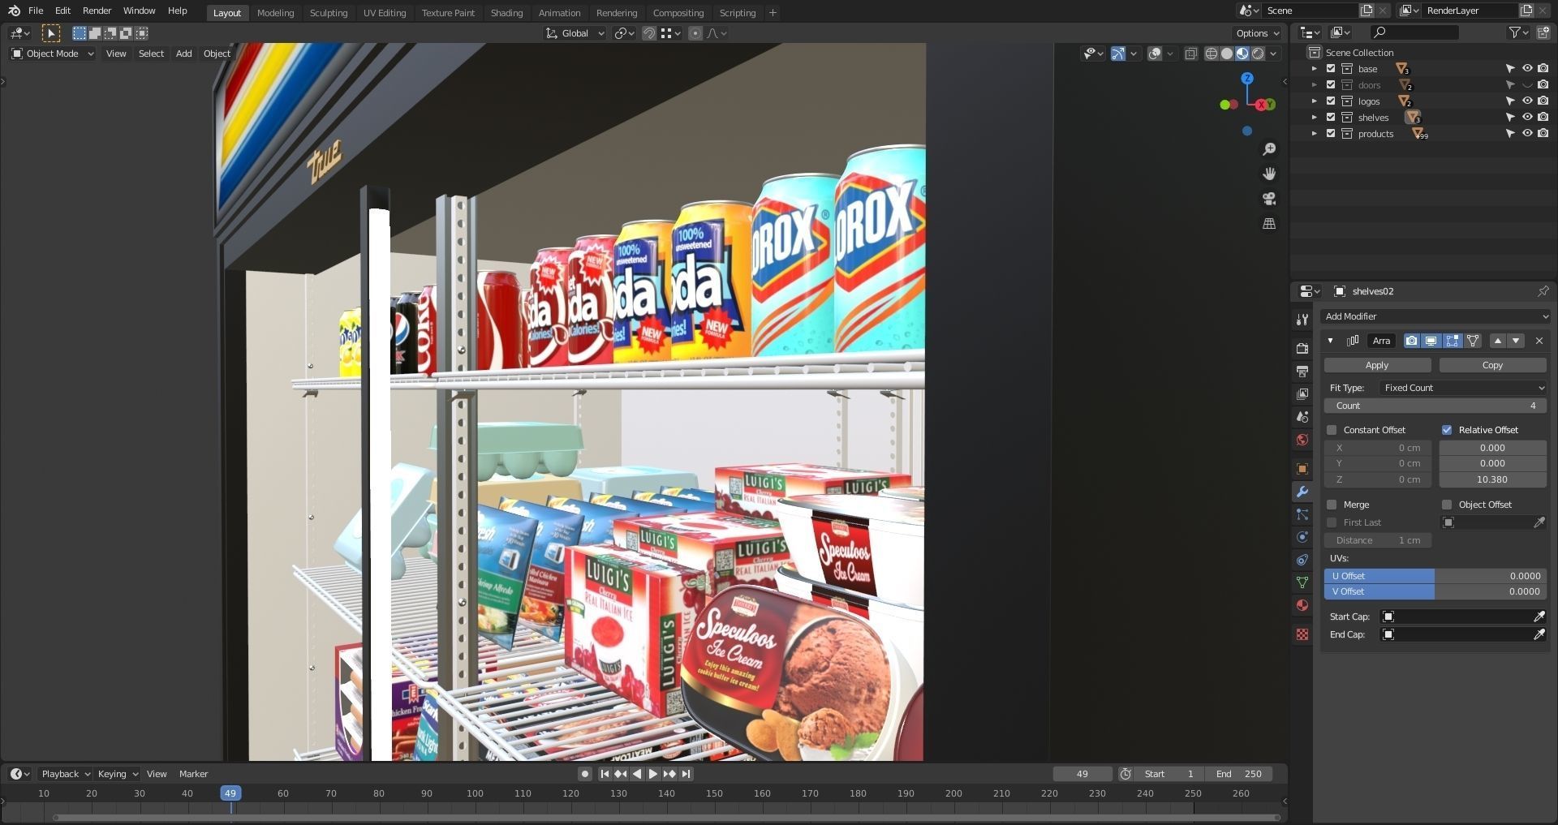Switch orthographic/perspective grid icon
The image size is (1558, 825).
tap(1269, 223)
